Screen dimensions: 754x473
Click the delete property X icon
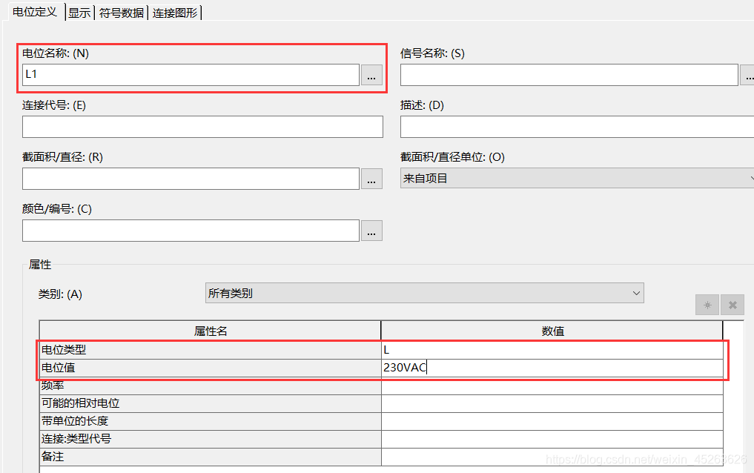[x=732, y=305]
